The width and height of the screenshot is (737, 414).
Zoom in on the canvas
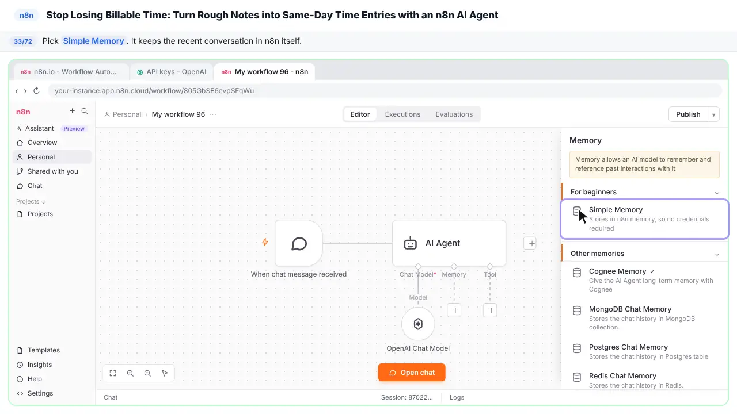130,373
